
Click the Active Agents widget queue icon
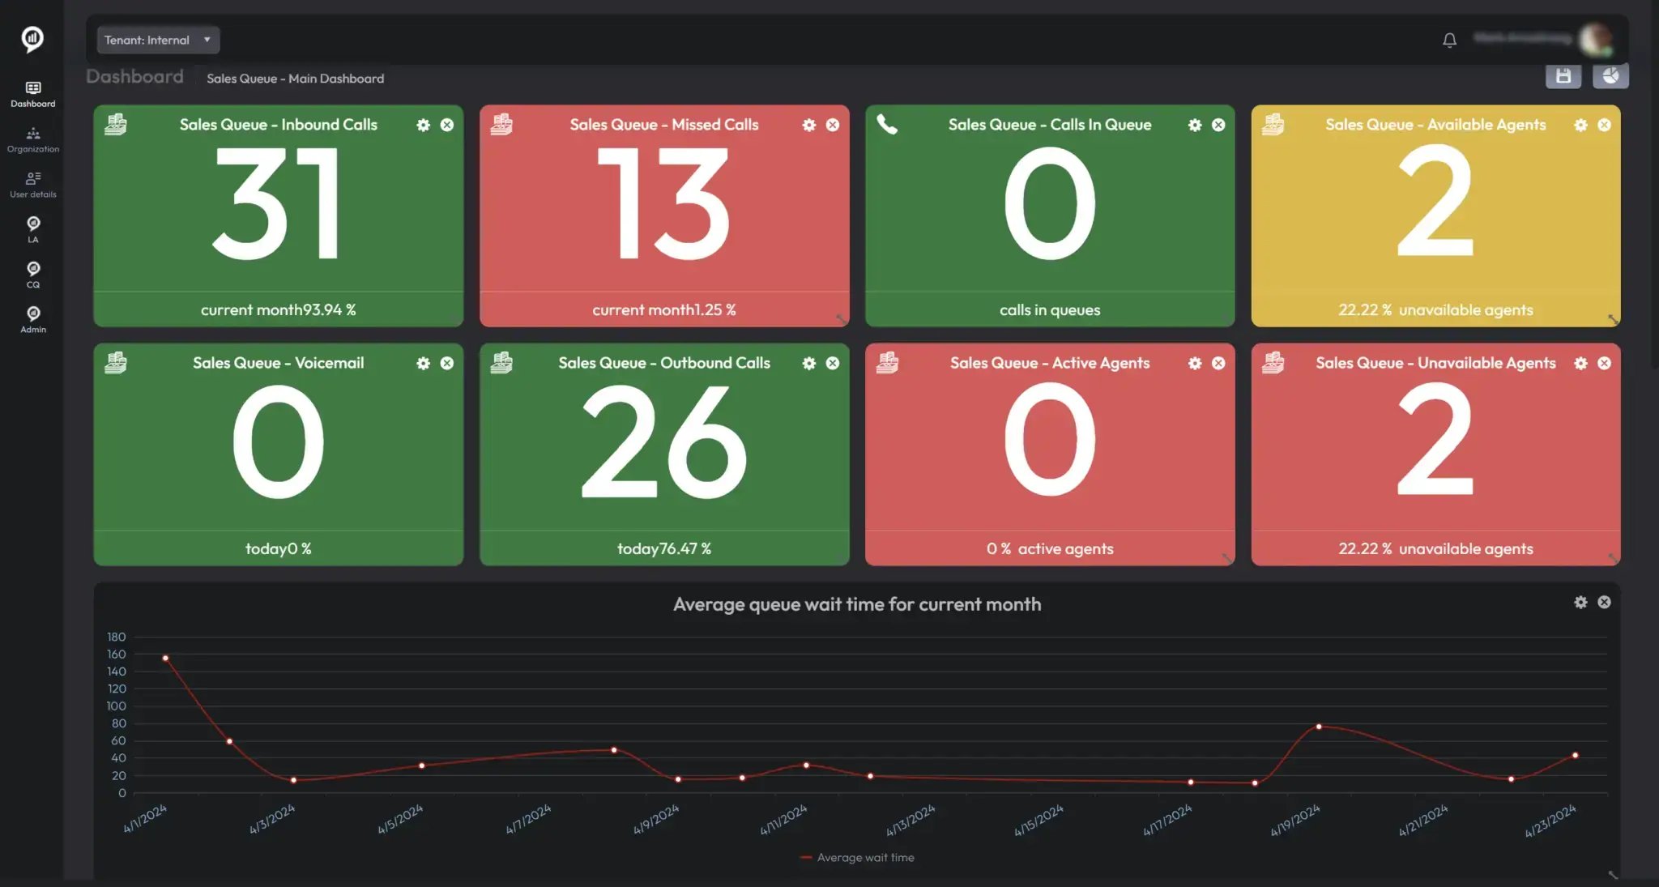[887, 362]
